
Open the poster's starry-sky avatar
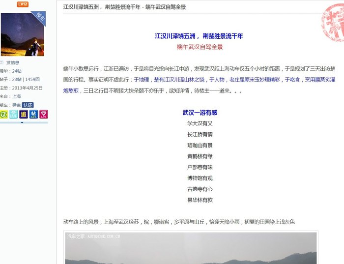point(23,34)
